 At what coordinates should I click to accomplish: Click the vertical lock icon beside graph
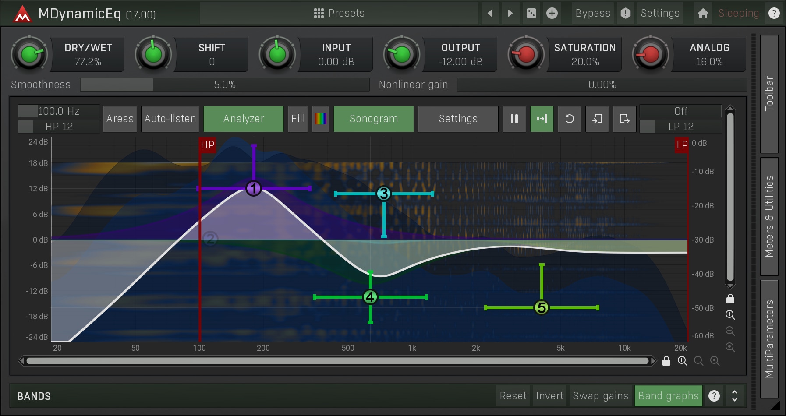[730, 299]
